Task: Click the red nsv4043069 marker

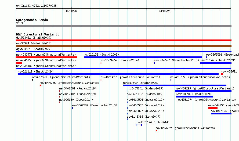Action: tap(156, 131)
